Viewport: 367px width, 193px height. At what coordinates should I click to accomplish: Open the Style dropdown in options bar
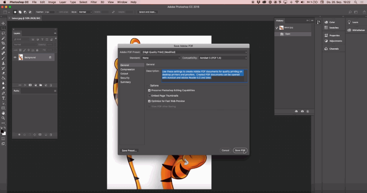tap(85, 12)
